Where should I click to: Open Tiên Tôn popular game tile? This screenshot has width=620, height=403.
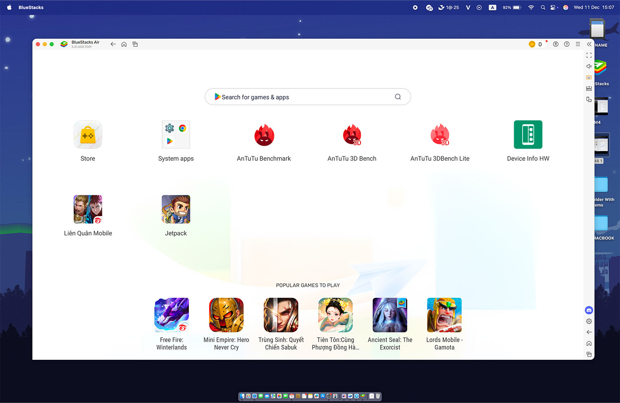[336, 315]
